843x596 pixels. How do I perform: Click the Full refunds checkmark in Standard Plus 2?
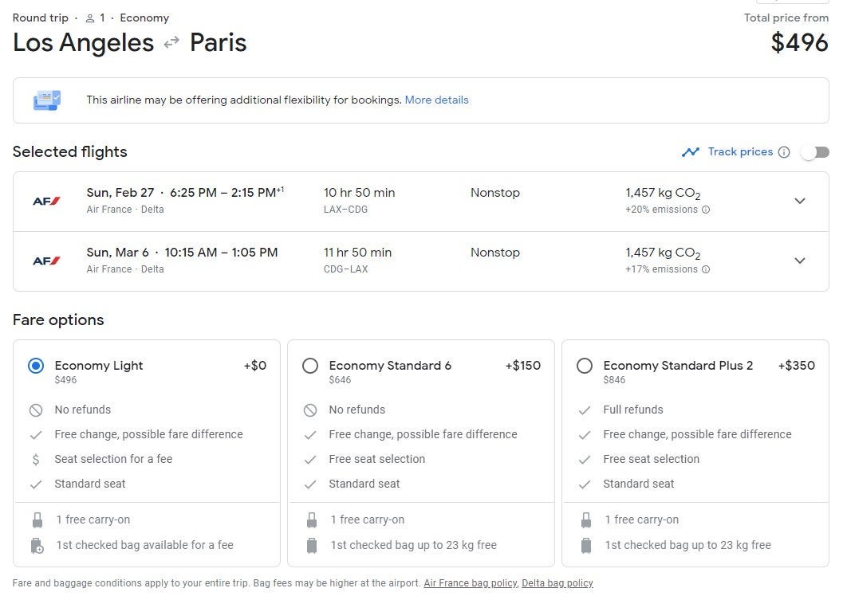[585, 410]
